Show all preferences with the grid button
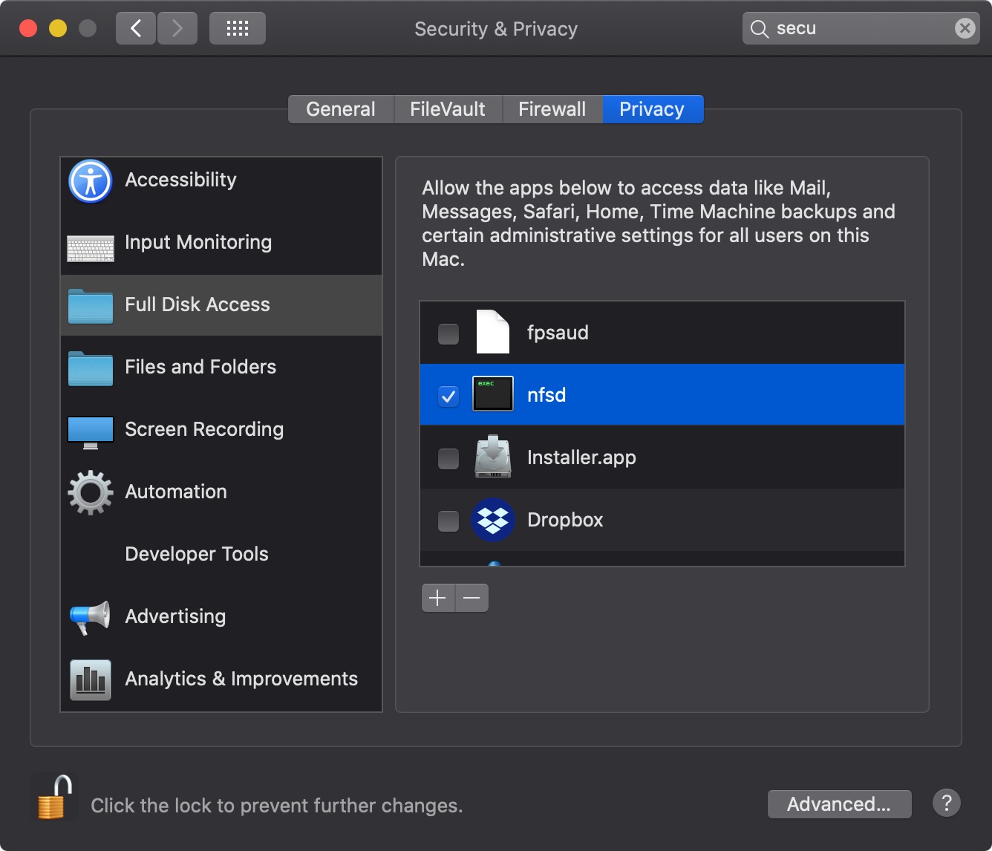The image size is (992, 851). click(x=238, y=28)
